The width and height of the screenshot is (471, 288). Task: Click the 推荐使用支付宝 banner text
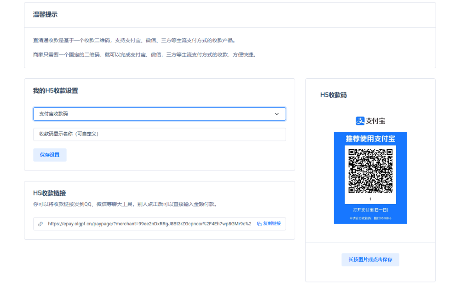coord(370,139)
